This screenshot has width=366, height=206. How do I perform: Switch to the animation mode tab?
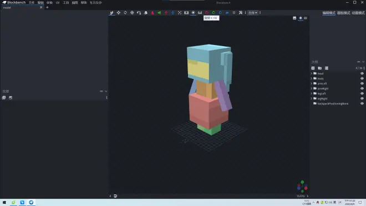tap(358, 13)
